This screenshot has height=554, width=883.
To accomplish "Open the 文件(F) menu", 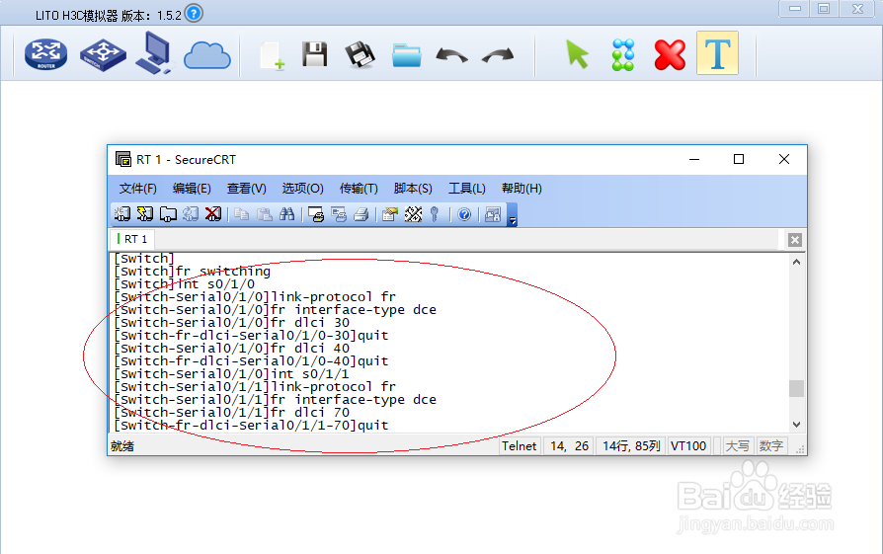I will point(138,188).
